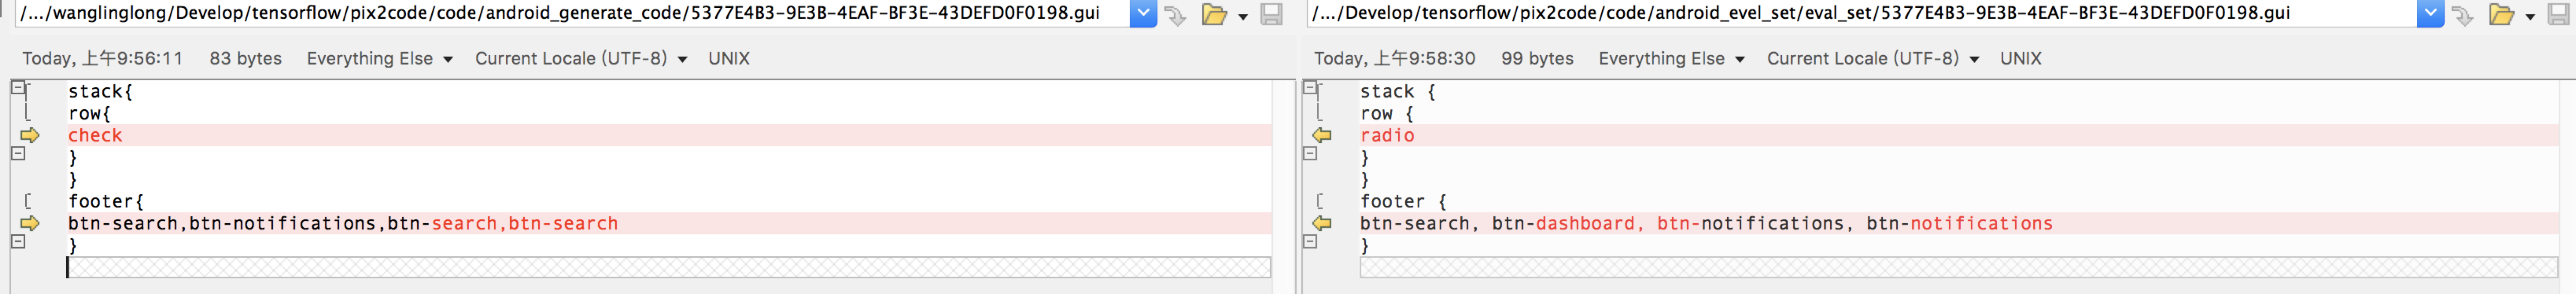Open left folder icon's dropdown arrow

(1242, 17)
